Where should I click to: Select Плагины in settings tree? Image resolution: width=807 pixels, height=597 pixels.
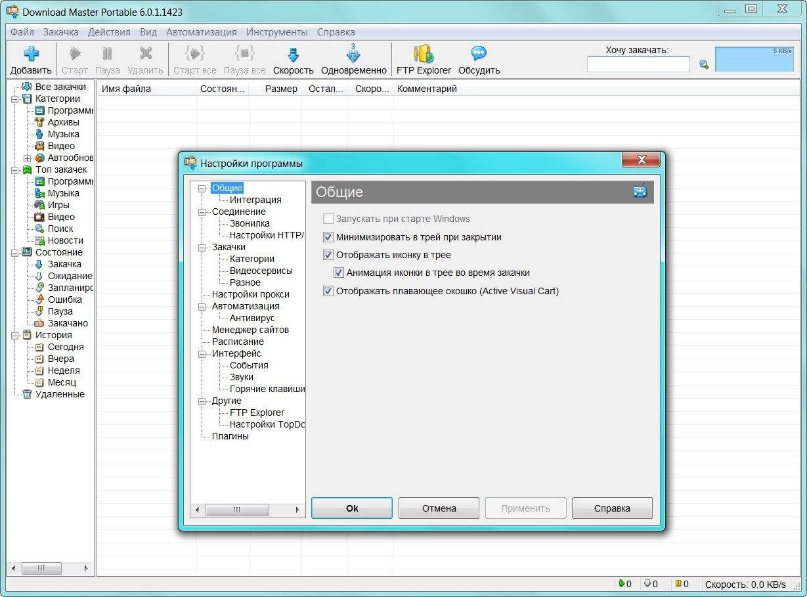230,436
